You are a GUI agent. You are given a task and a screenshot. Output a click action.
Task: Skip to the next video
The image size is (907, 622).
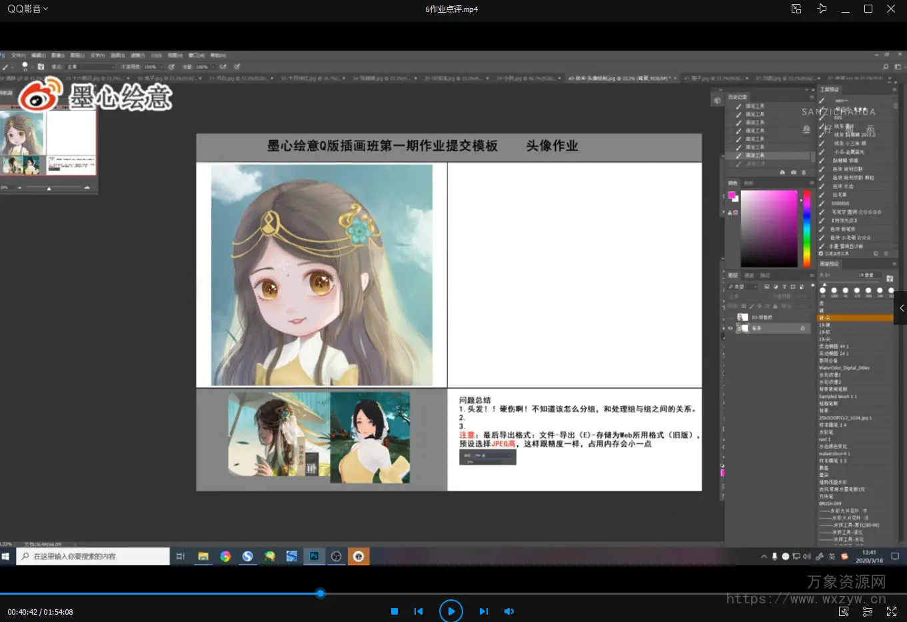484,611
